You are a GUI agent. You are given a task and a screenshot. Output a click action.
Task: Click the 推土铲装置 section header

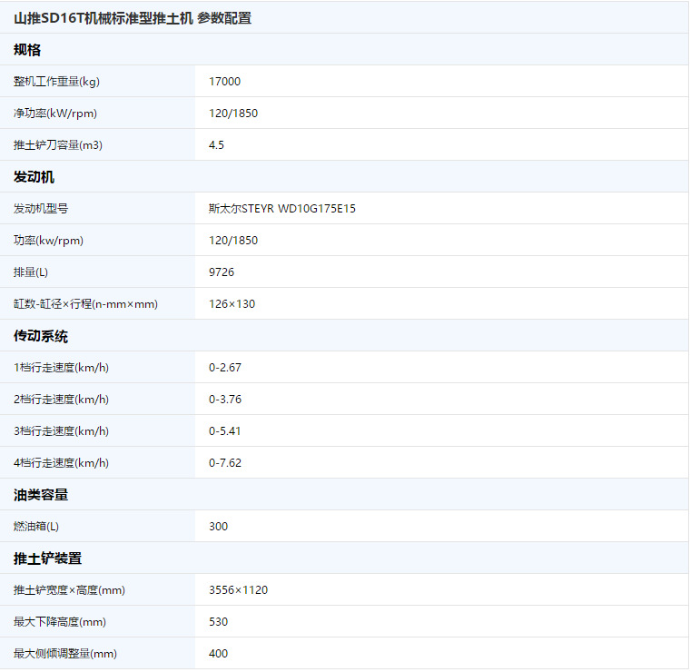(x=47, y=558)
